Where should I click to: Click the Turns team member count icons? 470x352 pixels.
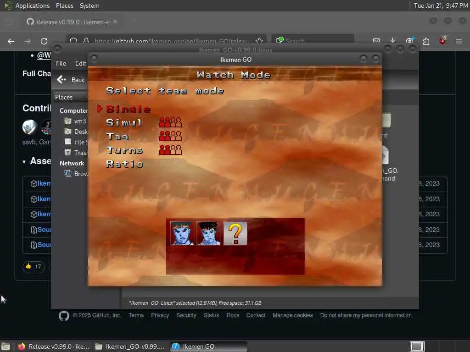pyautogui.click(x=170, y=150)
